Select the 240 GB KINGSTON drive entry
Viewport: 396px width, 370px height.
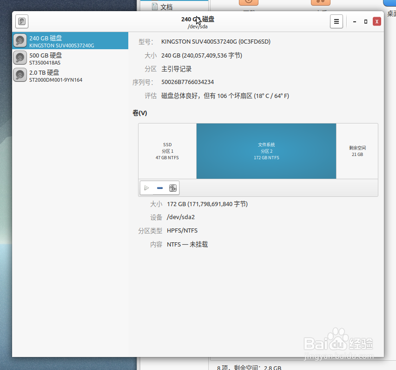tap(70, 41)
